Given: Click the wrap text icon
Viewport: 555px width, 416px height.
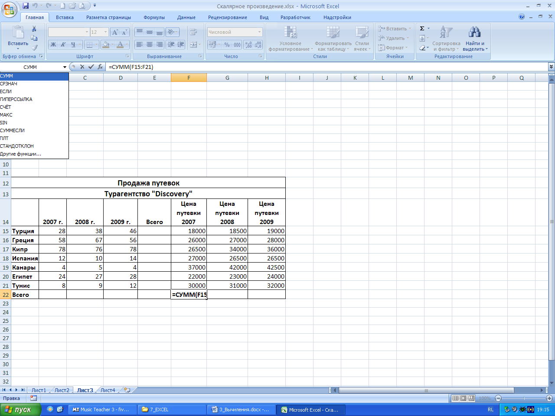Looking at the screenshot, I should (x=193, y=32).
